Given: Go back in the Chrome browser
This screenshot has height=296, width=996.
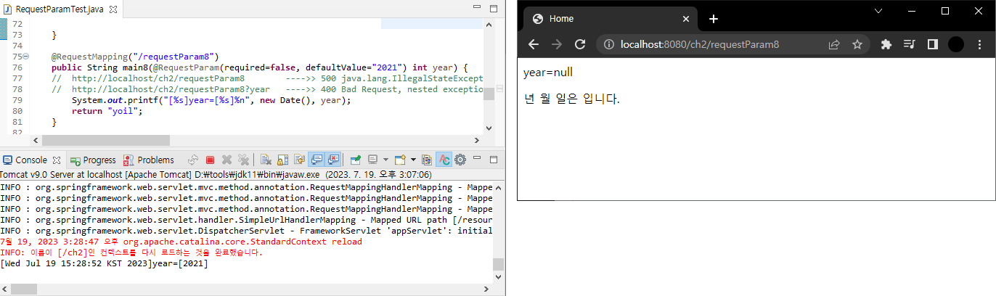Looking at the screenshot, I should click(x=534, y=44).
